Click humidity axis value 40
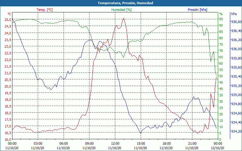 click(x=221, y=89)
